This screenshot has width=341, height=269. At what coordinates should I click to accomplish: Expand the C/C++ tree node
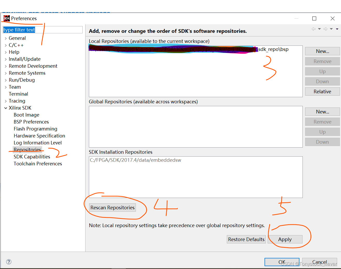[6, 45]
